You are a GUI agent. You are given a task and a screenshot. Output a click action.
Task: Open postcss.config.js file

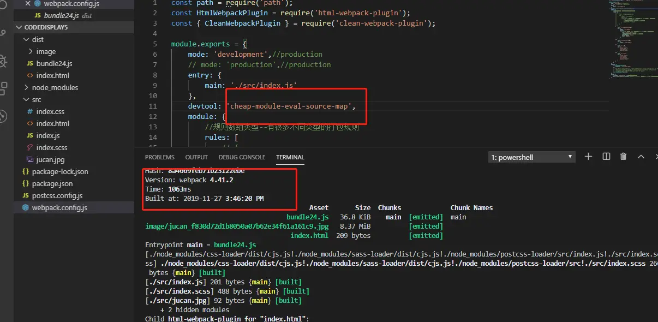(74, 195)
